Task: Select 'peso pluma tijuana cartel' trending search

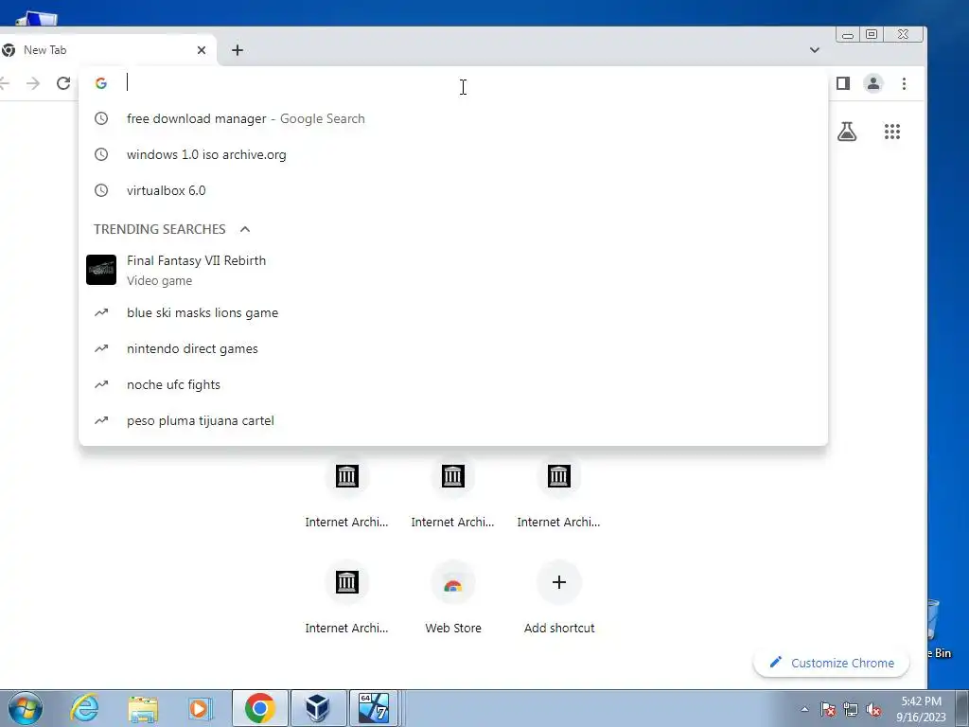Action: [x=453, y=420]
